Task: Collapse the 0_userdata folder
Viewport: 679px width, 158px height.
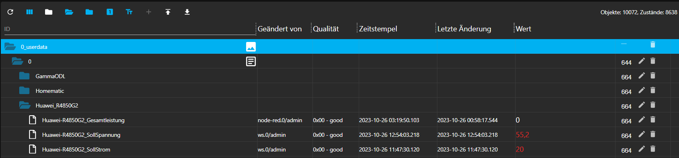Action: coord(10,46)
